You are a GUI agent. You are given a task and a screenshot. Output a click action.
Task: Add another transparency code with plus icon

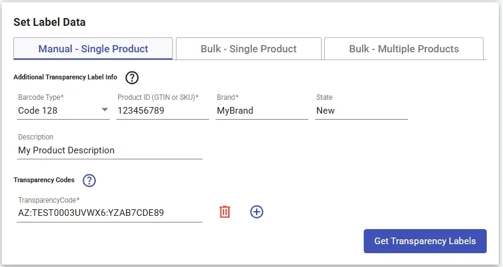(257, 212)
